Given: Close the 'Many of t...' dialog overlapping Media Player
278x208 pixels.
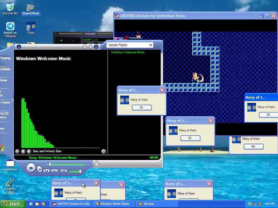Looking at the screenshot, I should [162, 90].
